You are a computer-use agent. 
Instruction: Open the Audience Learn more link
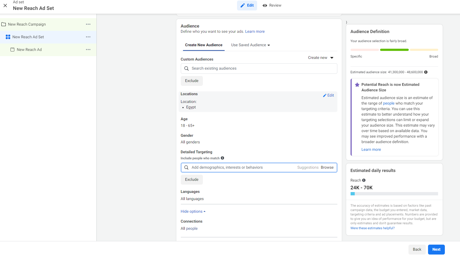click(255, 32)
